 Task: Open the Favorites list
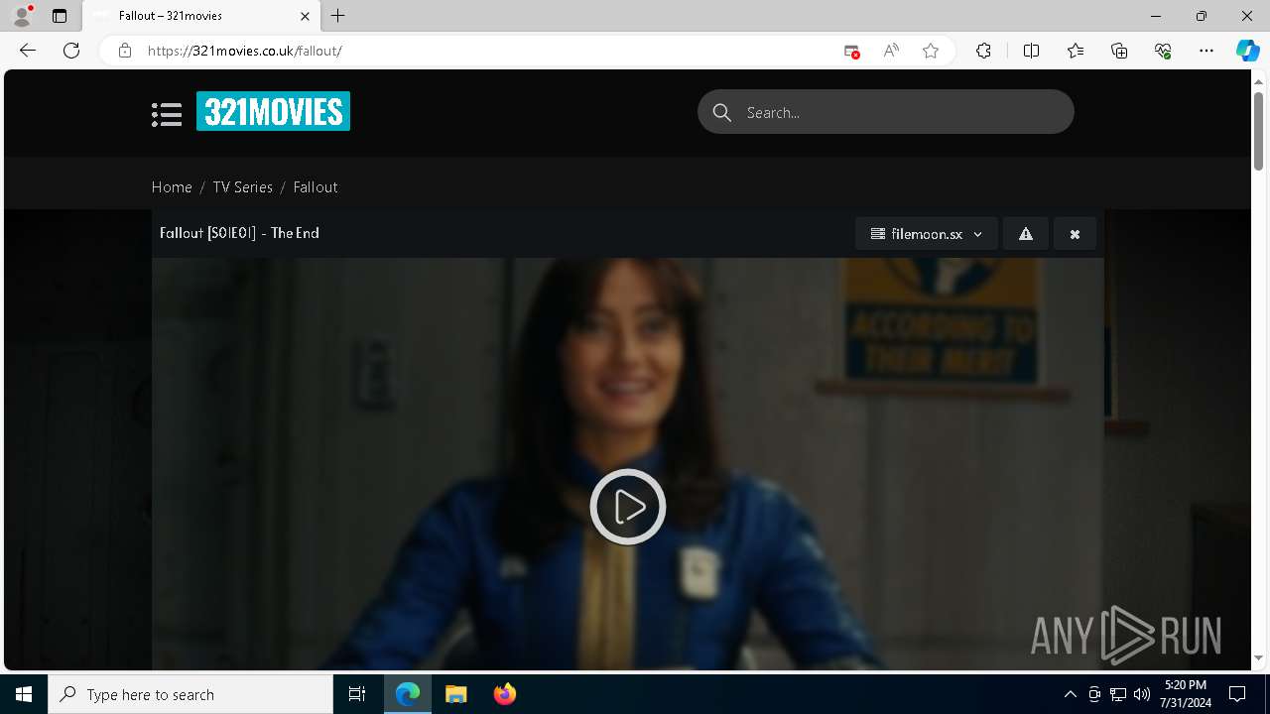(x=1076, y=51)
